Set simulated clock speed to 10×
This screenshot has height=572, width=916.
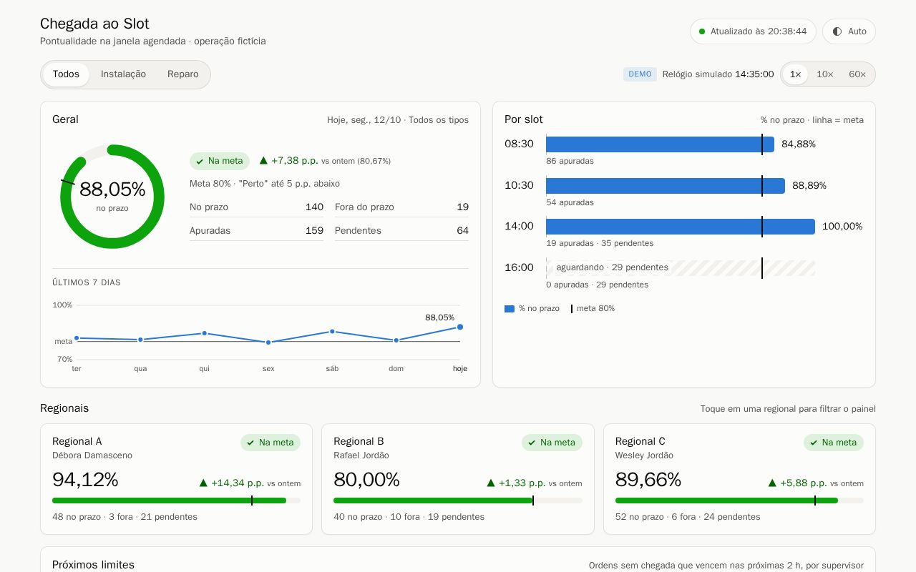point(825,74)
